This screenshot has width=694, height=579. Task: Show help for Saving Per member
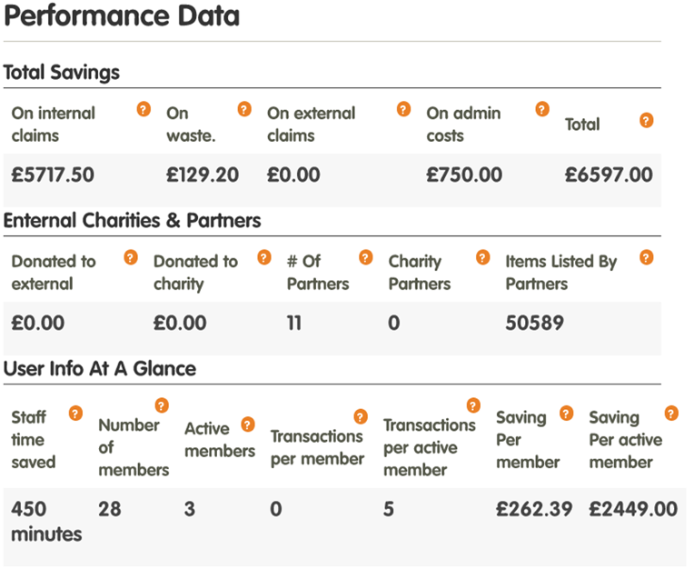(567, 414)
